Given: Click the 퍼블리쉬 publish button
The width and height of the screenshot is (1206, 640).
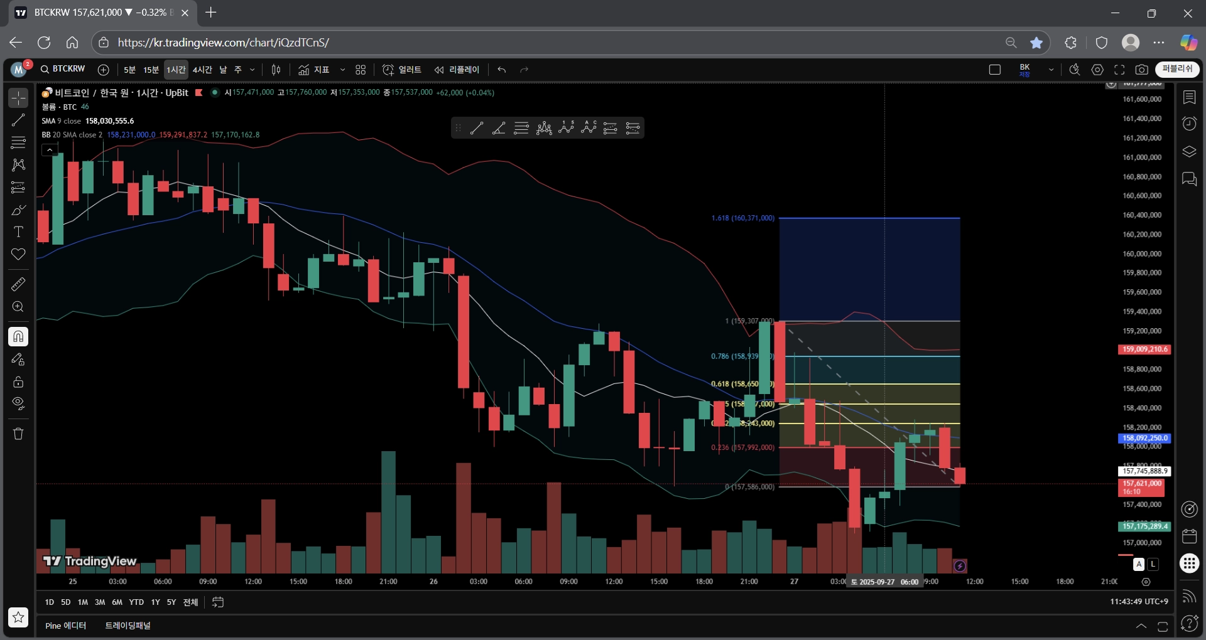Looking at the screenshot, I should tap(1177, 69).
